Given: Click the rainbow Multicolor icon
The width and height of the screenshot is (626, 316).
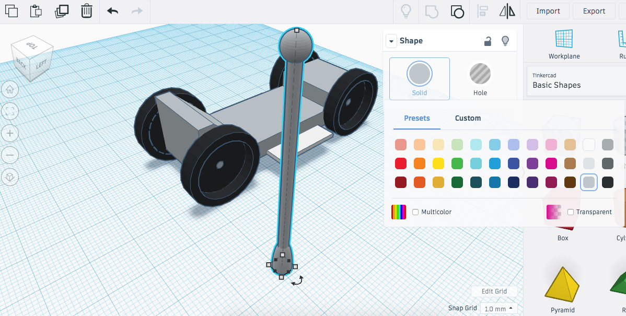Looking at the screenshot, I should point(399,212).
